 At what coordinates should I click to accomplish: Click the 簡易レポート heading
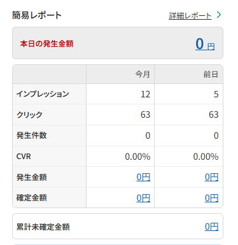(37, 15)
